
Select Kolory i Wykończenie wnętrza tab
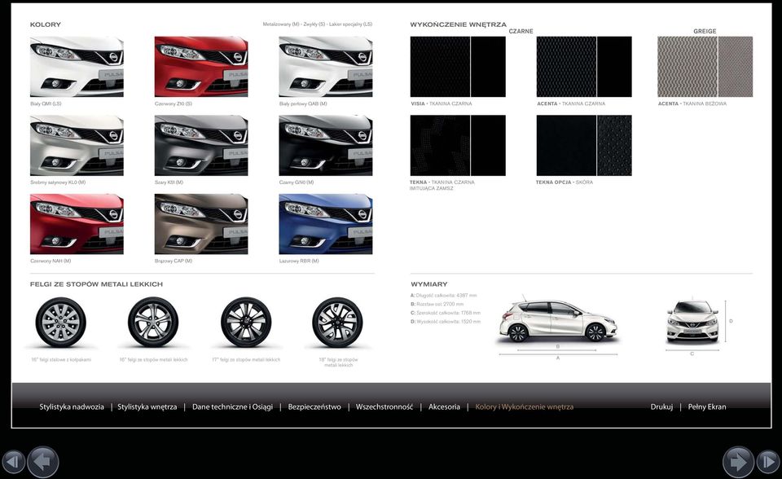pos(524,406)
